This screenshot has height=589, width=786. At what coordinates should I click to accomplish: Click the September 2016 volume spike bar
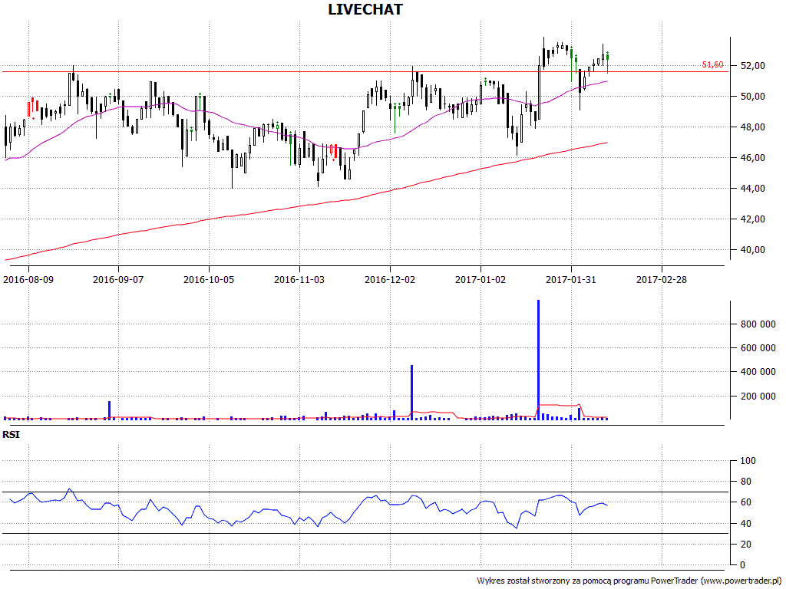coord(110,410)
